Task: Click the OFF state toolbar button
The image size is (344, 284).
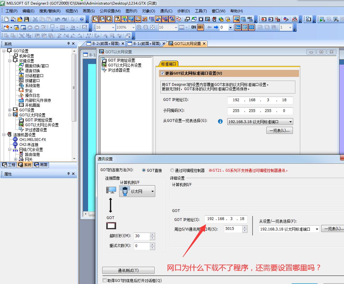Action: pos(200,27)
